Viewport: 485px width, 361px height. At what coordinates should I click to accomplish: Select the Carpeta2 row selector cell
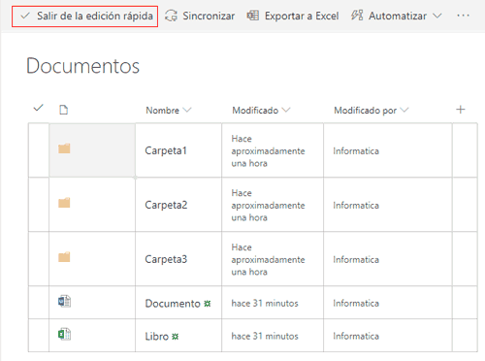click(39, 205)
